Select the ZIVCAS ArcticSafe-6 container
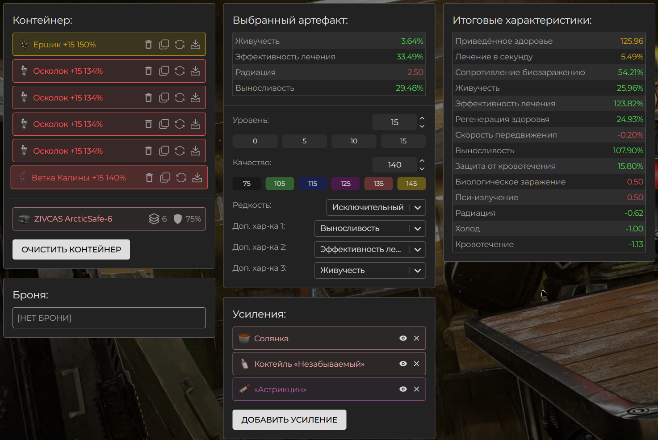This screenshot has height=440, width=658. pos(109,219)
